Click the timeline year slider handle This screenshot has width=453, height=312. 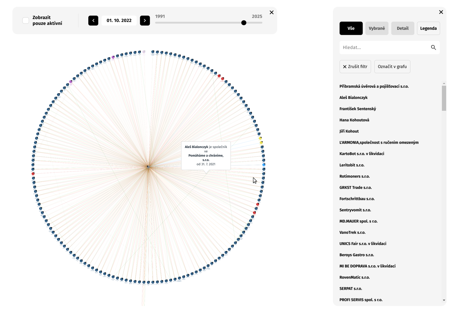[244, 23]
